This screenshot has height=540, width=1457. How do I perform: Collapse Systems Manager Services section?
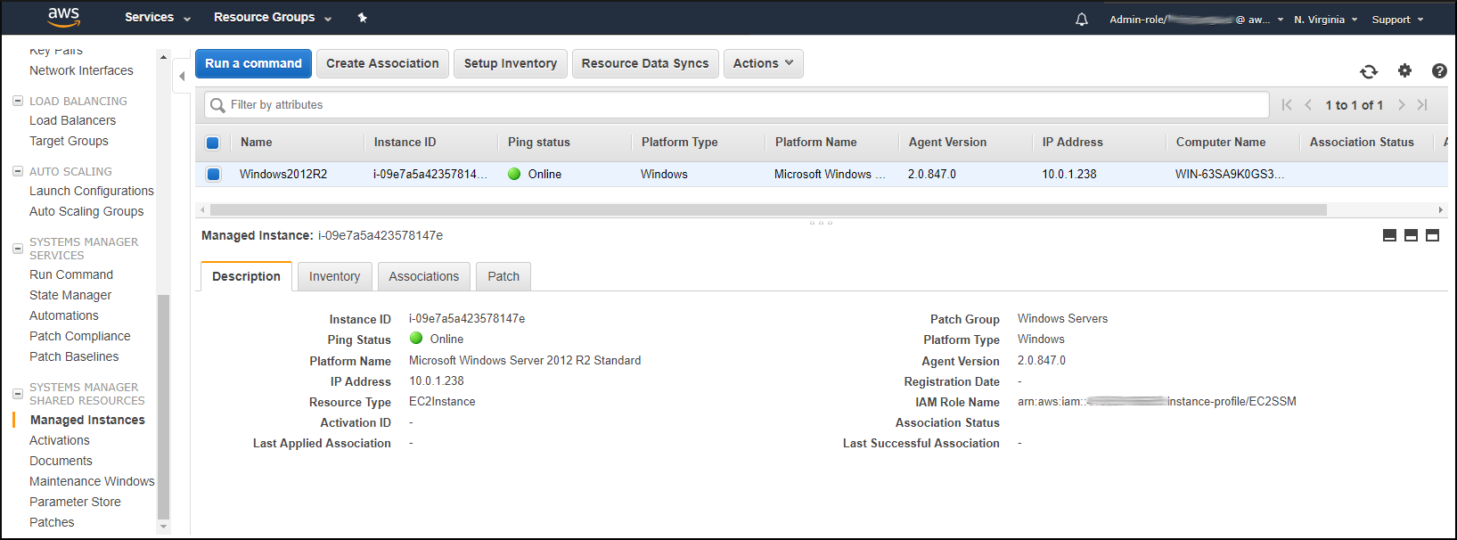click(17, 249)
